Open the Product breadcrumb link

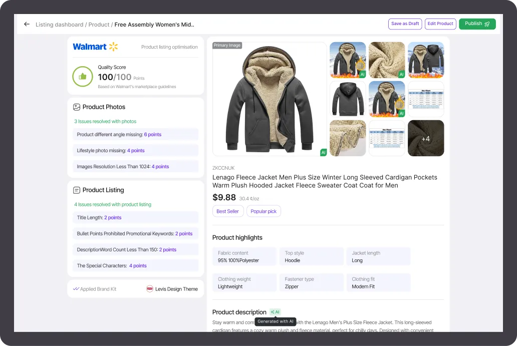click(99, 25)
